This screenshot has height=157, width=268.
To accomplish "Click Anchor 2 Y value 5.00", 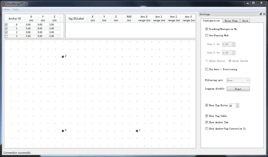I will tap(43, 32).
